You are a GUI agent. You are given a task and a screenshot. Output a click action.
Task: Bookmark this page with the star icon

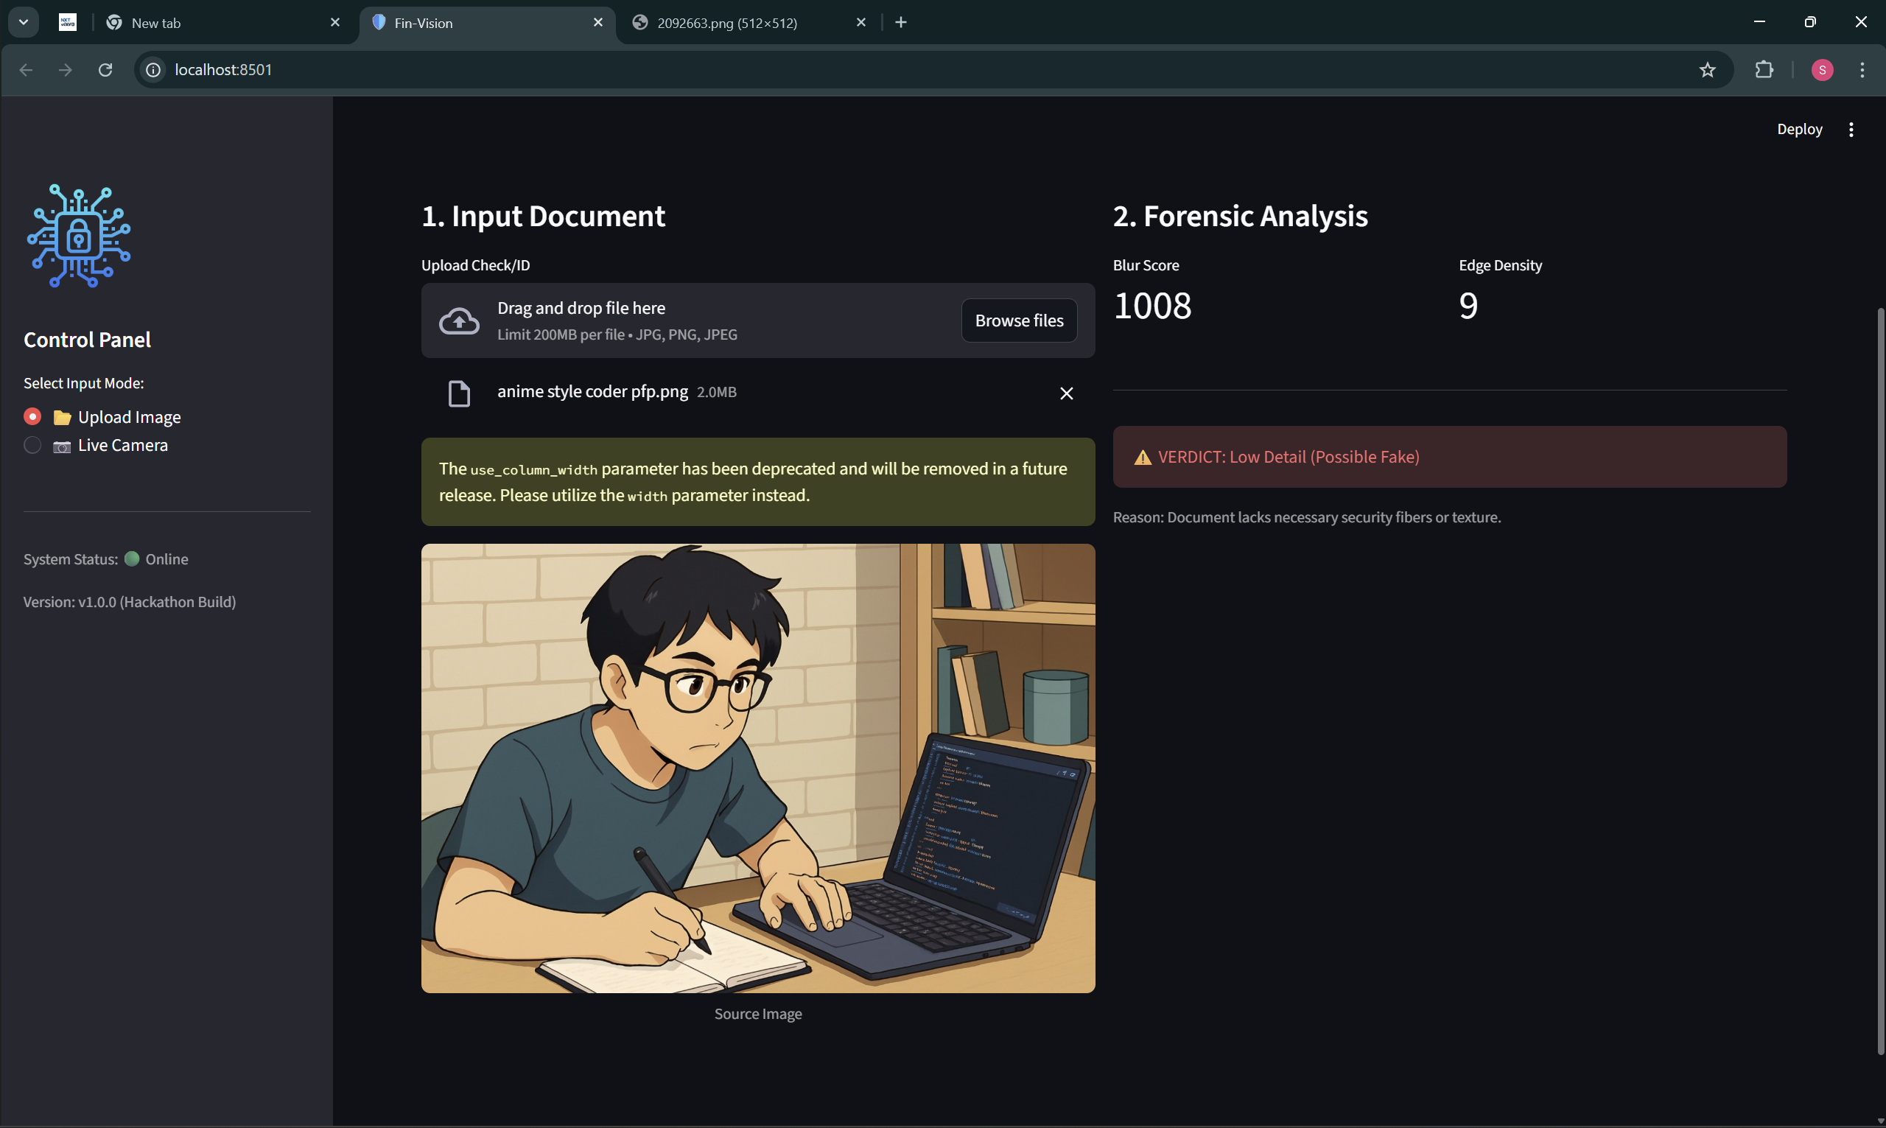[1708, 70]
